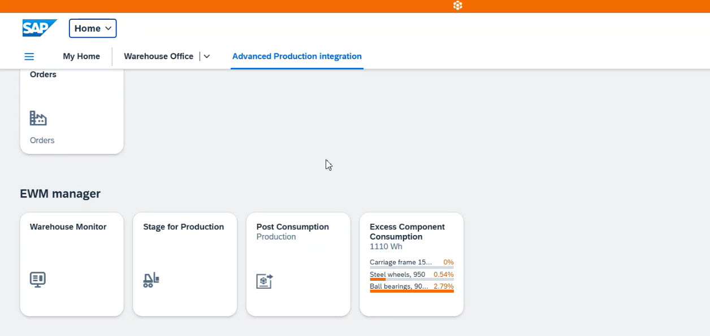This screenshot has width=710, height=336.
Task: Click the orange bar cube icon
Action: [x=458, y=6]
